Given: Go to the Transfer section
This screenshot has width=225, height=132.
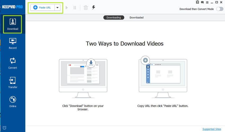Looking at the screenshot, I should click(x=13, y=83).
